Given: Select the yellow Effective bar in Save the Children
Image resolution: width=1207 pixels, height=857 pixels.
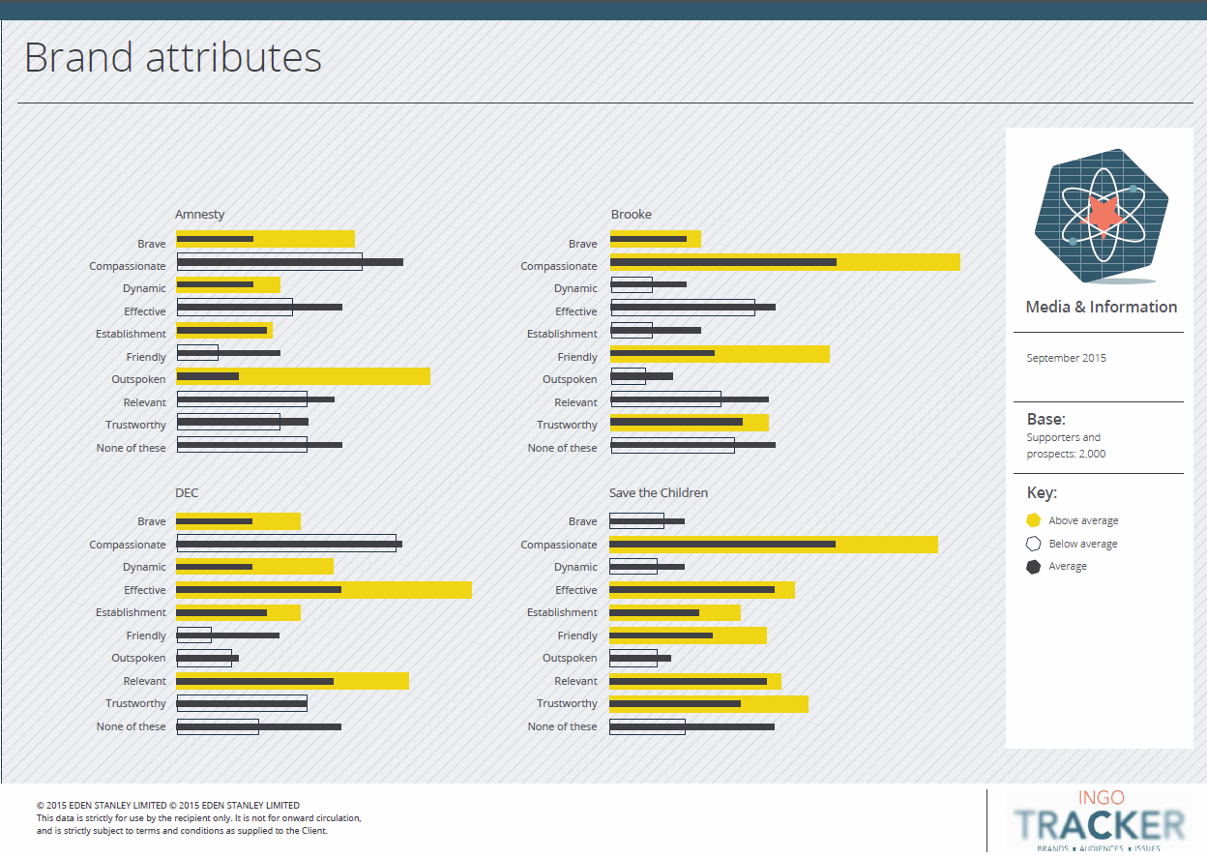Looking at the screenshot, I should tap(702, 590).
